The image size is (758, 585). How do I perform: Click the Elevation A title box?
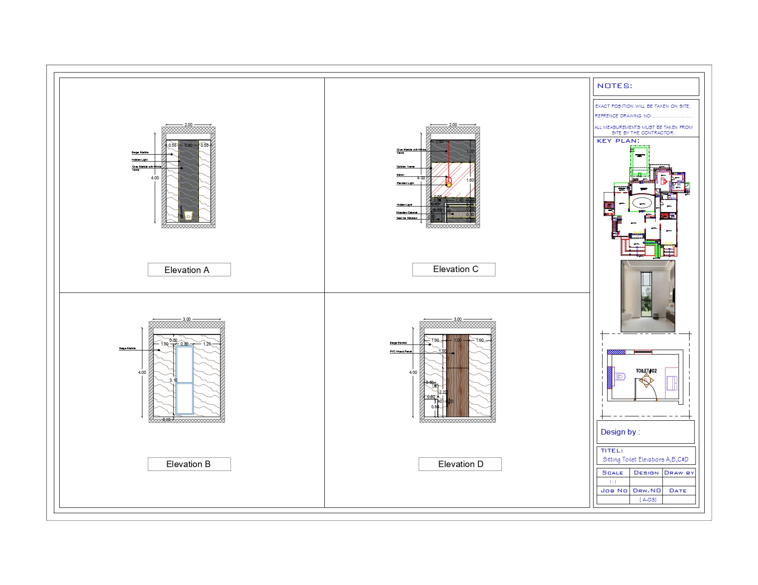click(x=189, y=270)
